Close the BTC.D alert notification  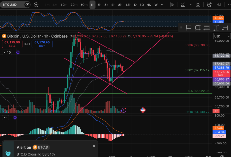pyautogui.click(x=94, y=146)
